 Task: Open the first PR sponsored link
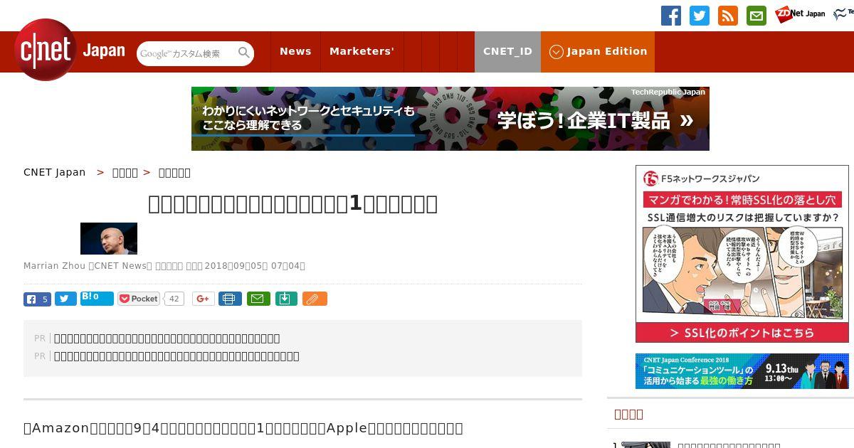(167, 338)
